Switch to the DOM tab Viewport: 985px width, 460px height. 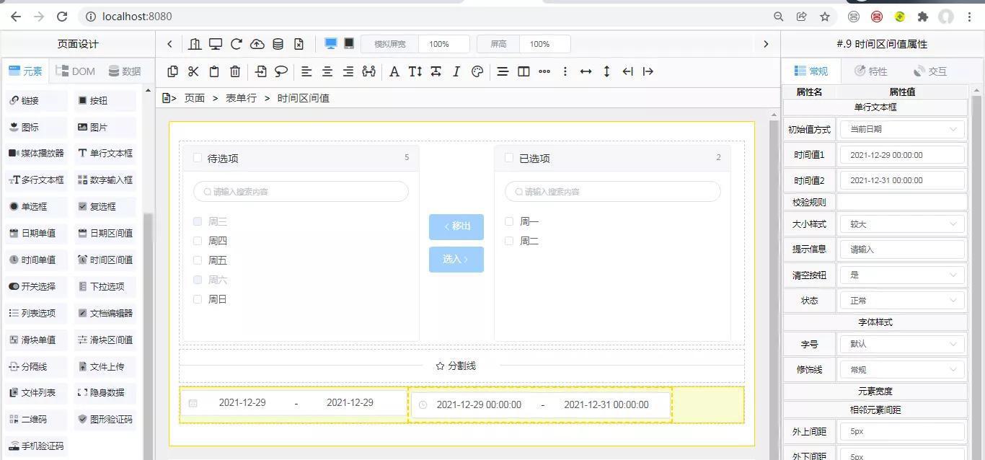(x=76, y=71)
